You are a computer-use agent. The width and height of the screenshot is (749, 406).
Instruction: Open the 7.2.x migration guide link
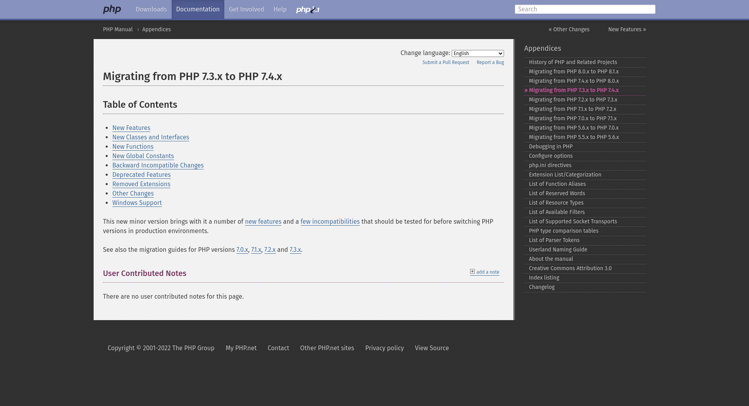pos(270,250)
